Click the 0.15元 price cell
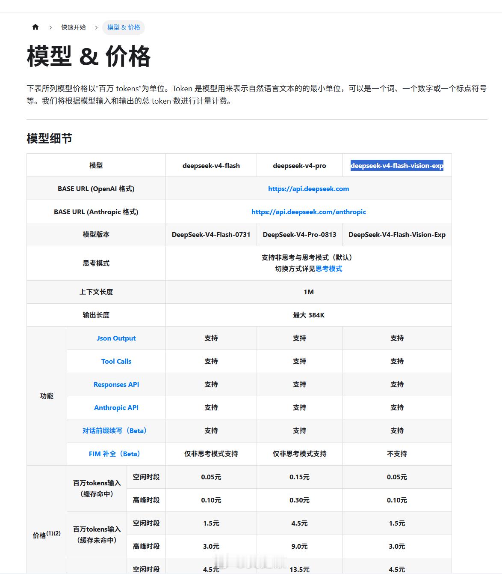The width and height of the screenshot is (502, 574). pyautogui.click(x=299, y=477)
